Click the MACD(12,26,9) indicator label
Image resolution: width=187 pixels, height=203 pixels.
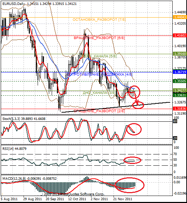click(x=30, y=178)
